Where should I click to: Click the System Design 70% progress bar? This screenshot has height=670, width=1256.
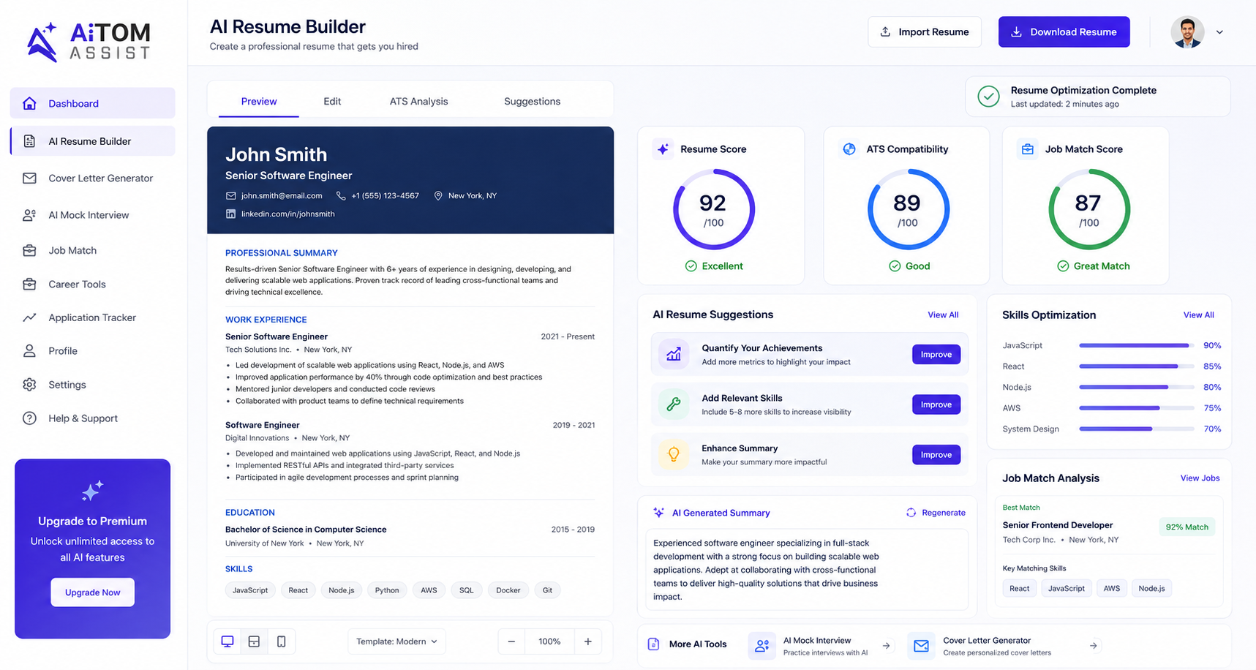click(1136, 429)
